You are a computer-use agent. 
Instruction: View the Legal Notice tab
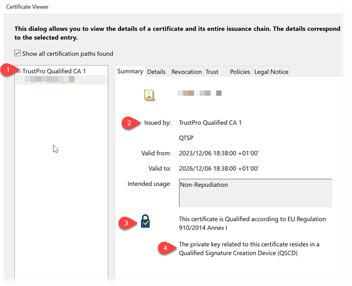[x=271, y=72]
